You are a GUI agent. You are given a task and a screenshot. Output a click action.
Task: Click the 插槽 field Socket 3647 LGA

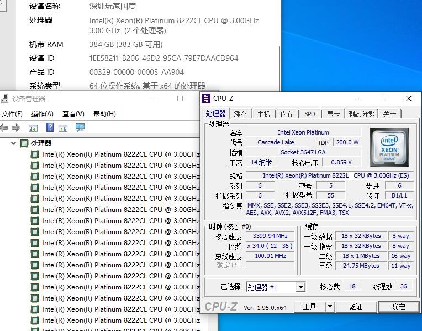pos(303,152)
